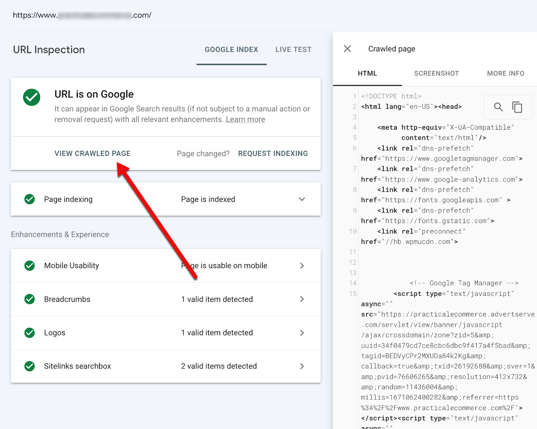Open Breadcrumbs details arrow
Viewport: 537px width, 429px height.
pos(302,299)
